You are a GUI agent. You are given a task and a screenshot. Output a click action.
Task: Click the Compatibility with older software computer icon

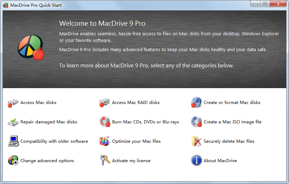(x=13, y=141)
